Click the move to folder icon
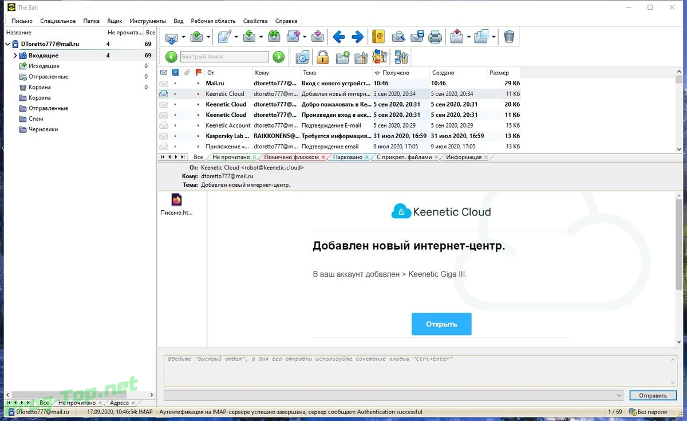Viewport: 687px width, 421px height. [456, 37]
